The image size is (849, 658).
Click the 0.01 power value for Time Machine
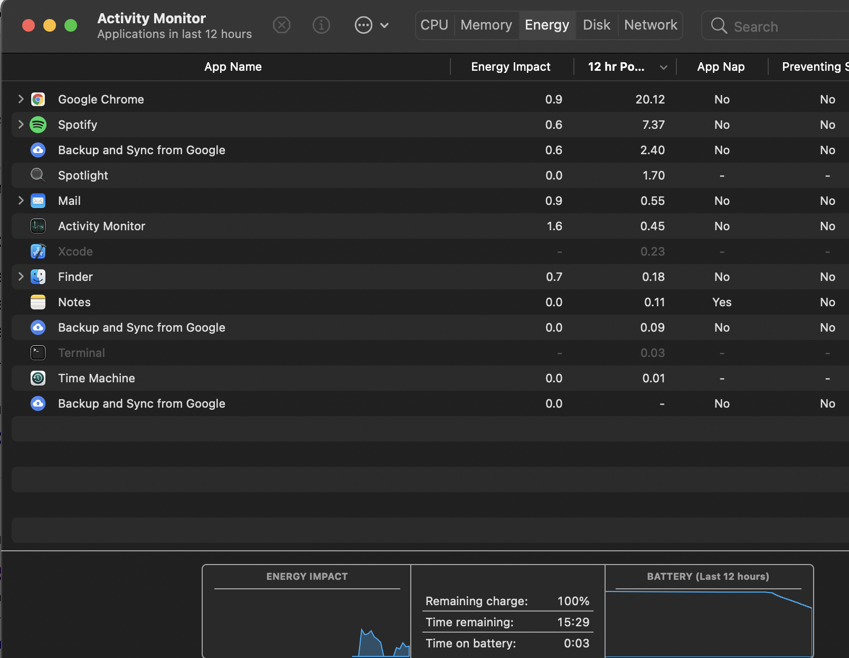click(x=654, y=378)
